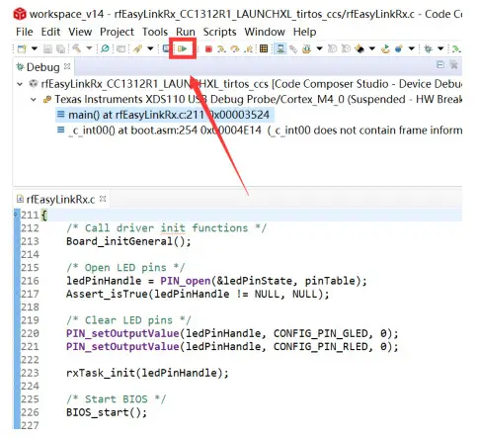
Task: Click the Load Program chip icon
Action: 306,49
